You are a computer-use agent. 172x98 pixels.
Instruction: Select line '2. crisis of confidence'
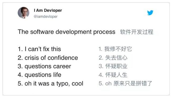(x=48, y=58)
